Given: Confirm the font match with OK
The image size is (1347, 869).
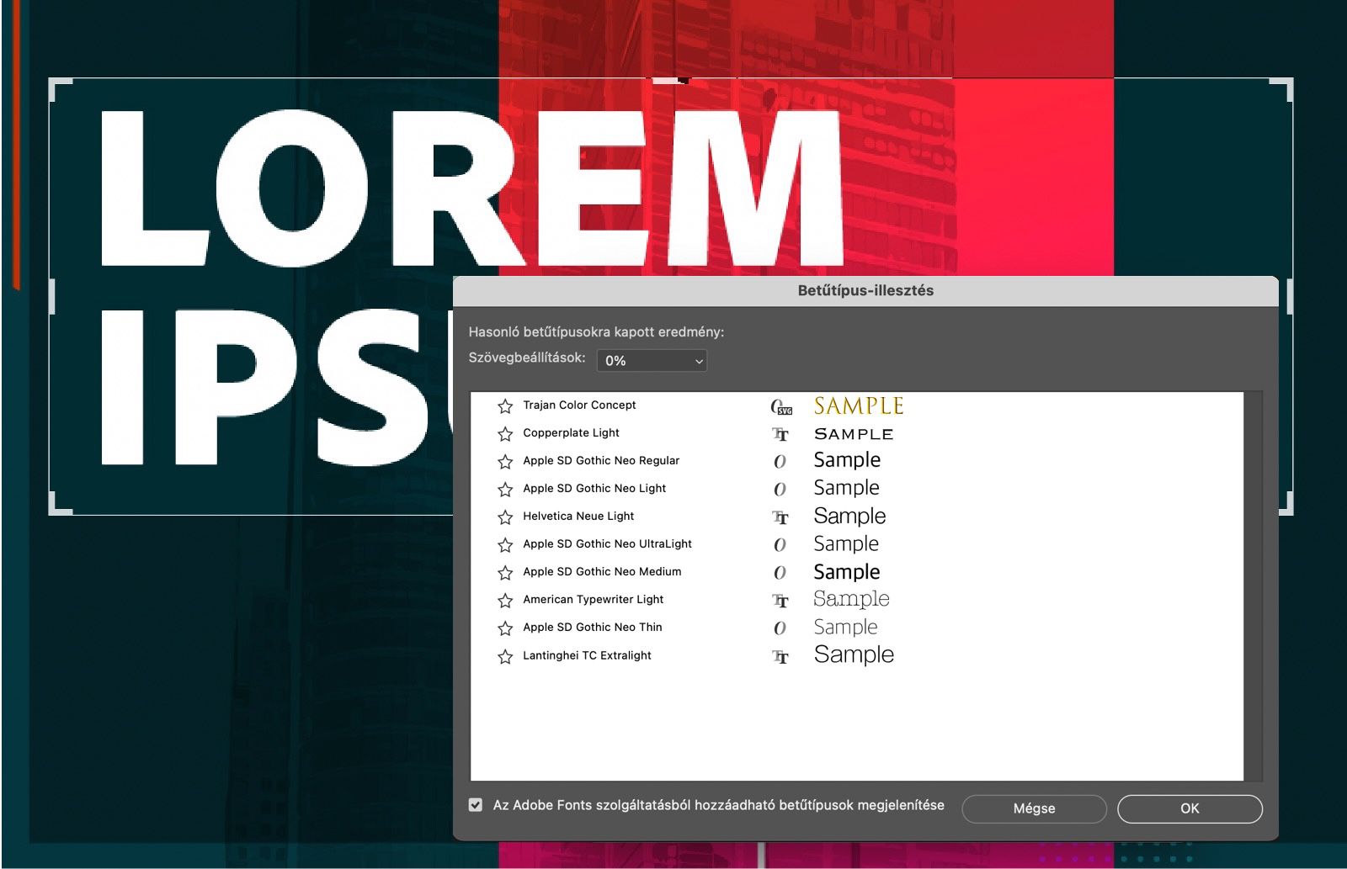Looking at the screenshot, I should point(1190,808).
